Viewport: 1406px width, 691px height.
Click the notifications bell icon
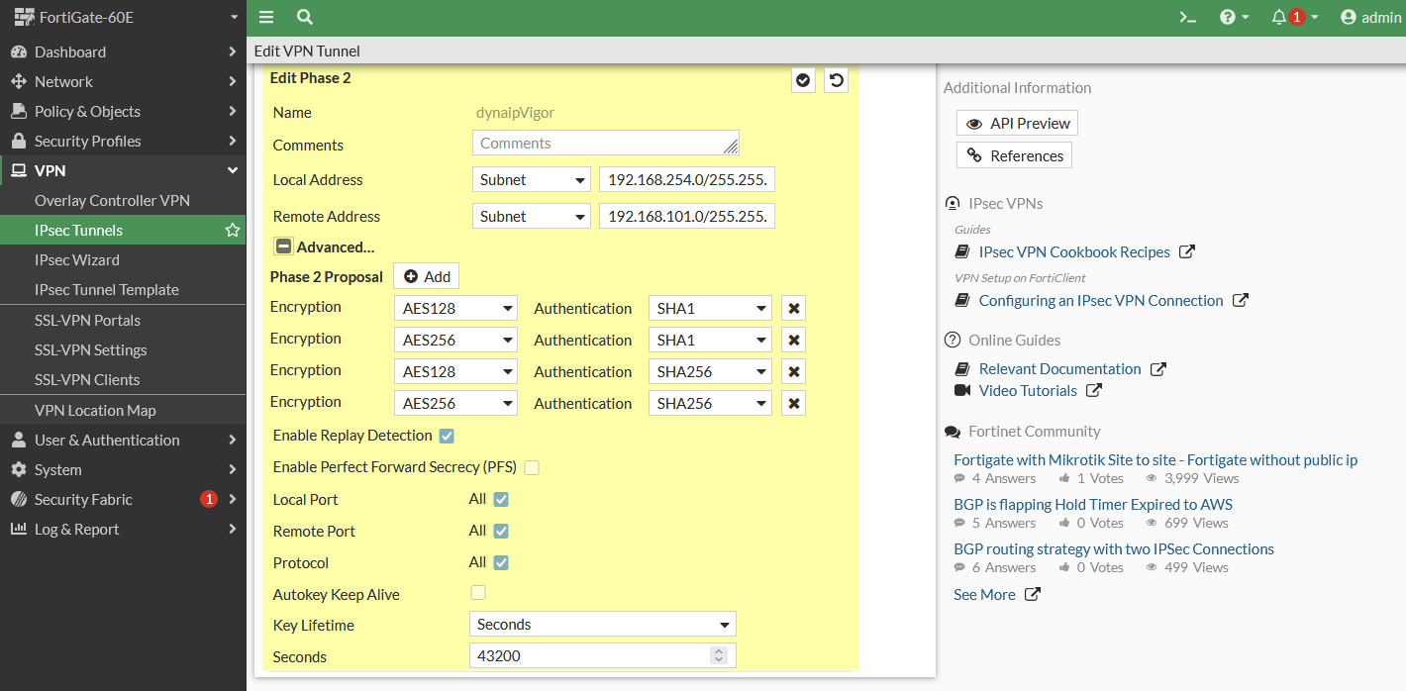pyautogui.click(x=1279, y=17)
